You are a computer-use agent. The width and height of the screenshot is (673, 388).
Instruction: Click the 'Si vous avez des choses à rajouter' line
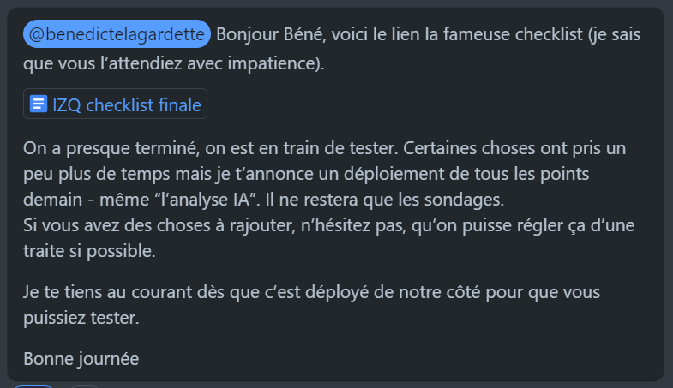pyautogui.click(x=171, y=228)
